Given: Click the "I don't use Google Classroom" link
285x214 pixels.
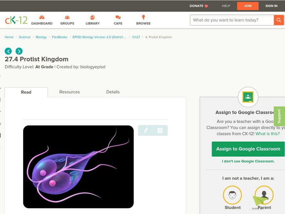Looking at the screenshot, I should (248, 161).
